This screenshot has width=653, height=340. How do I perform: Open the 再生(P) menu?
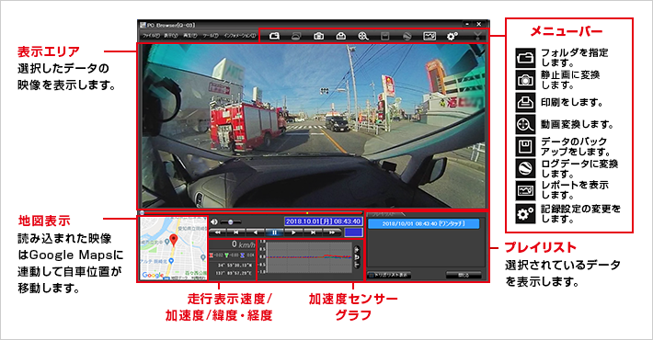(190, 36)
